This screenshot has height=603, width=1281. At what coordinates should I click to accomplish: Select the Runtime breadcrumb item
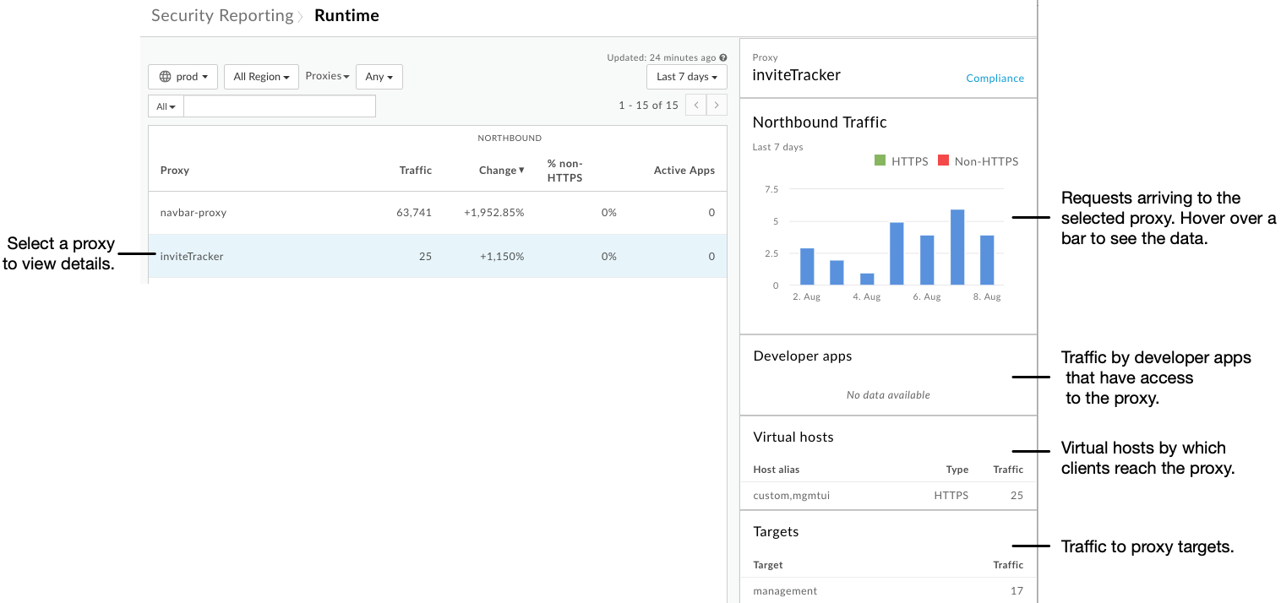pos(346,15)
